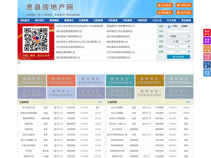Open the 室 count dropdown
Screen dimensions: 211x158
point(171,42)
